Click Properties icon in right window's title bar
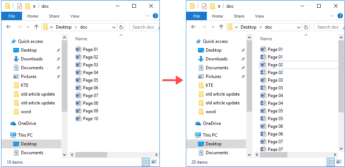The height and width of the screenshot is (167, 345). pyautogui.click(x=204, y=6)
